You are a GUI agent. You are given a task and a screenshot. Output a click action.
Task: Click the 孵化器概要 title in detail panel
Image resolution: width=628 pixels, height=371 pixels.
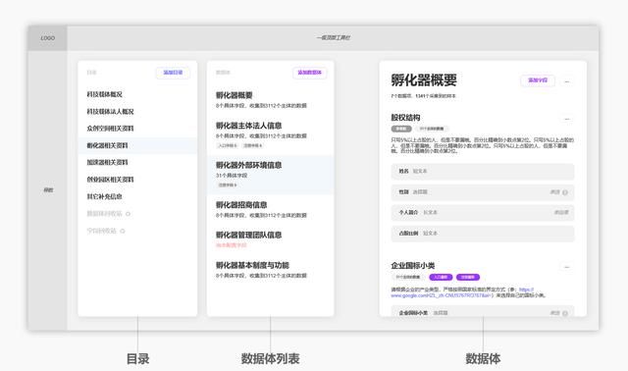coord(424,80)
